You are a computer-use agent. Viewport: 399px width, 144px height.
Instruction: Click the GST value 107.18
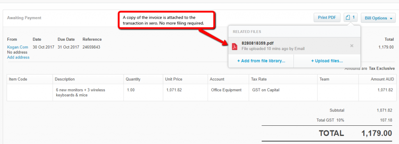point(386,120)
